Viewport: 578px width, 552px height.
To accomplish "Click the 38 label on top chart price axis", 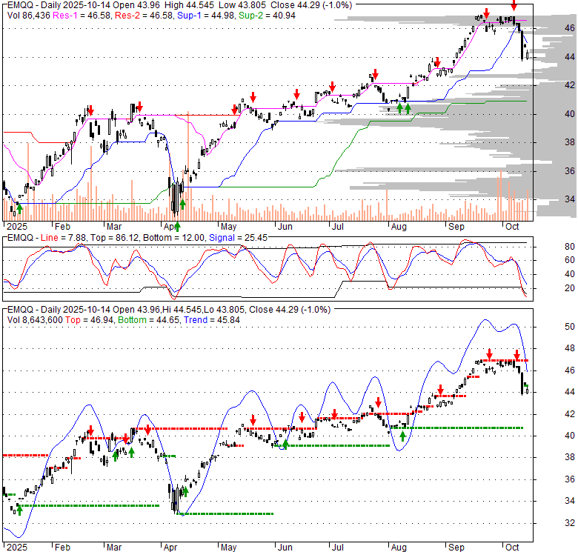I will click(x=570, y=142).
